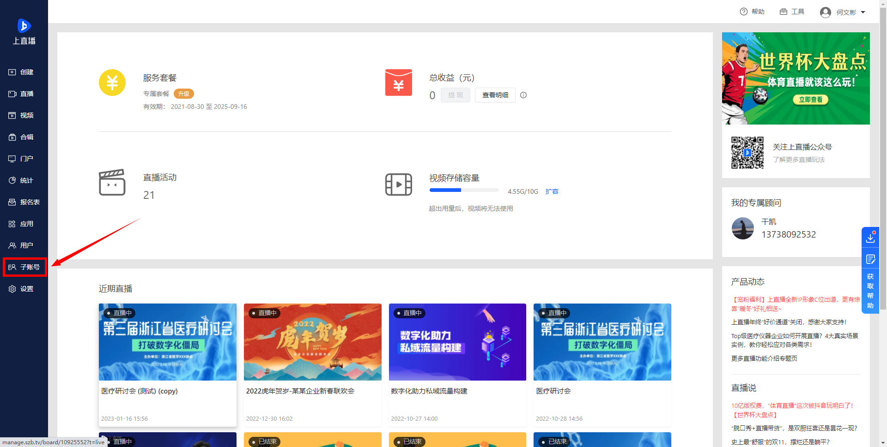The width and height of the screenshot is (887, 447).
Task: Open the 史上最"舒服"的双11 article link
Action: pyautogui.click(x=780, y=442)
